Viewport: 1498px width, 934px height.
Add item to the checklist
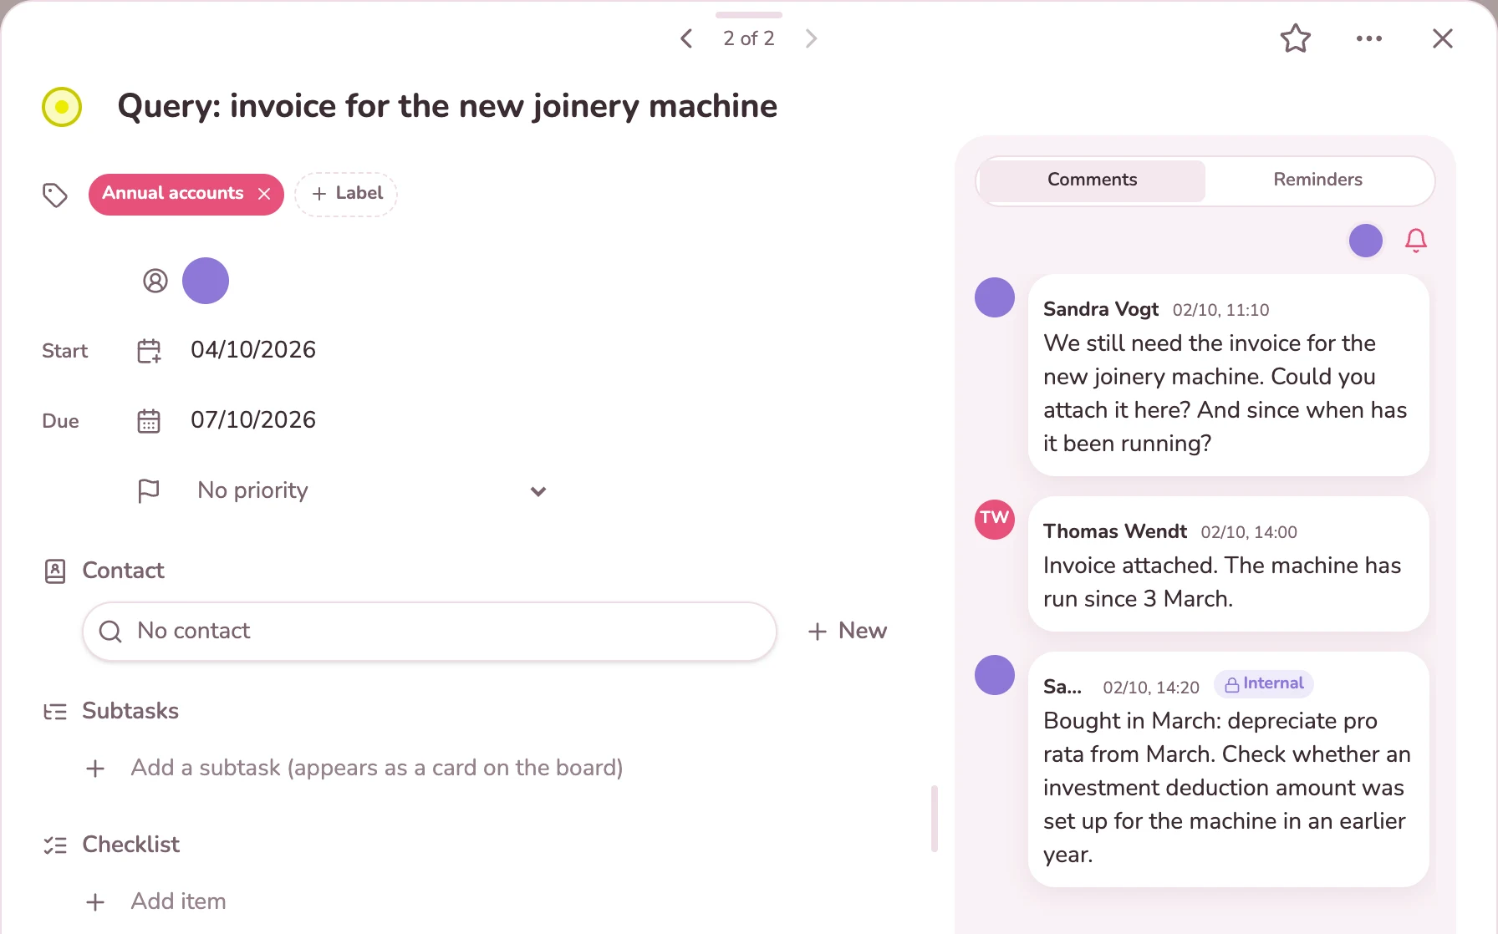(178, 901)
